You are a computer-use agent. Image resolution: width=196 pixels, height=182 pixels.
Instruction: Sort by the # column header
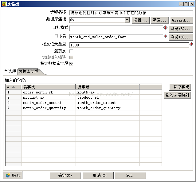coord(13,87)
